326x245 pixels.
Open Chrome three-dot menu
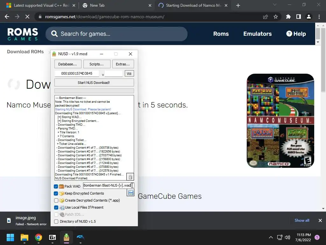319,17
